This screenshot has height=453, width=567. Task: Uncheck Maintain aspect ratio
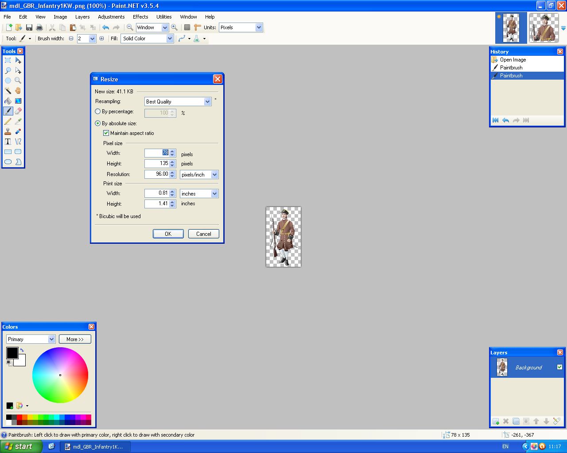(106, 133)
